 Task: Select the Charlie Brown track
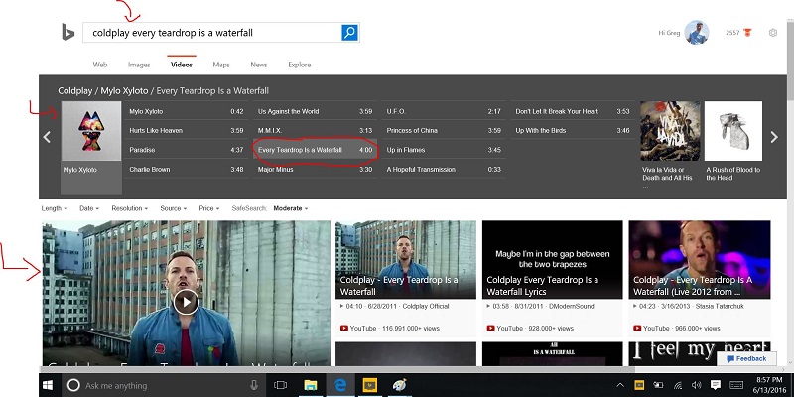[187, 169]
